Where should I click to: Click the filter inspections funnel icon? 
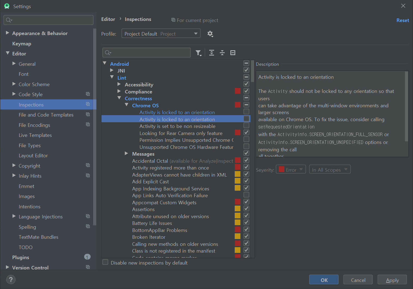coord(198,53)
